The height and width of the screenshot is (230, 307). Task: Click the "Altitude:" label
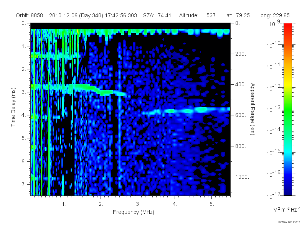pyautogui.click(x=189, y=15)
